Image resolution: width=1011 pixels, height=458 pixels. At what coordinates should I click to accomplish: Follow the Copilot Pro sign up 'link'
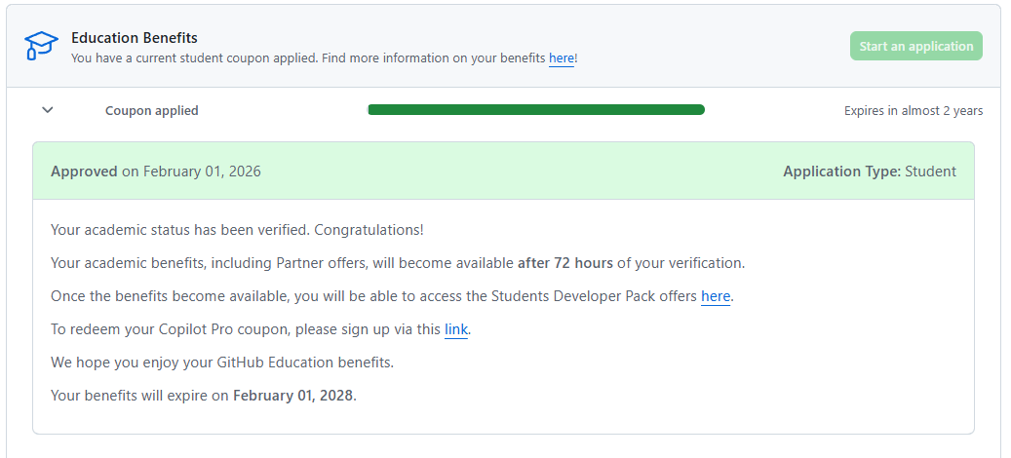(x=455, y=329)
